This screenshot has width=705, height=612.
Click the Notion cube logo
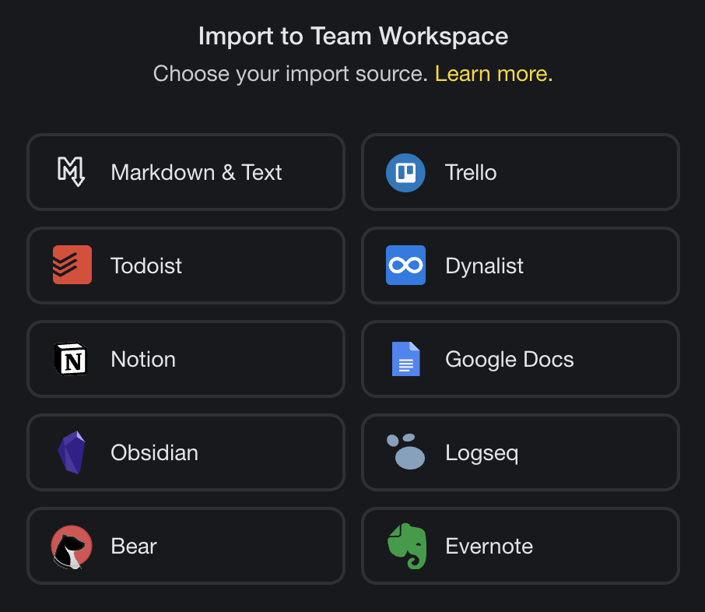tap(72, 359)
